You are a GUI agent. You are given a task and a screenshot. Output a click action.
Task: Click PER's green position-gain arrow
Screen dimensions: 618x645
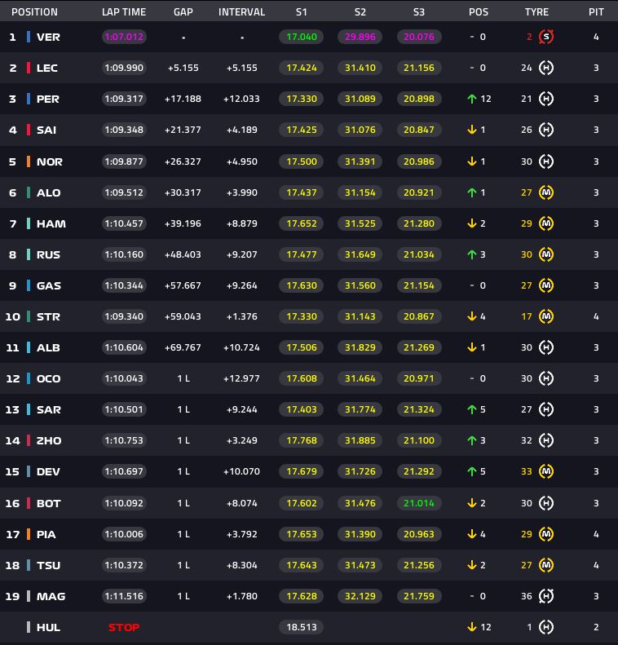point(471,99)
